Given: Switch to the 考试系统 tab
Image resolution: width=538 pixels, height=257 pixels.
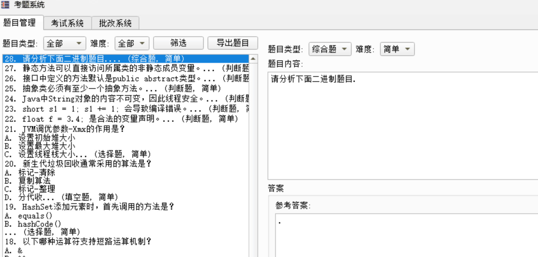Looking at the screenshot, I should [67, 23].
